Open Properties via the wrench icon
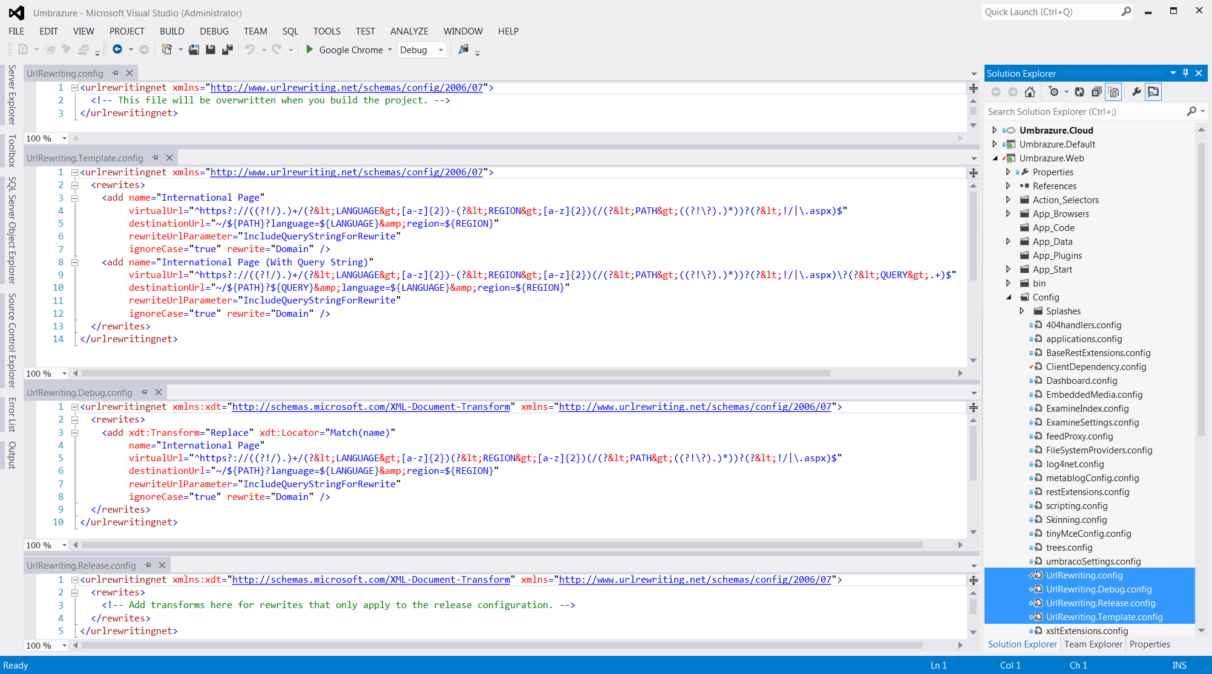The image size is (1212, 674). [1136, 92]
